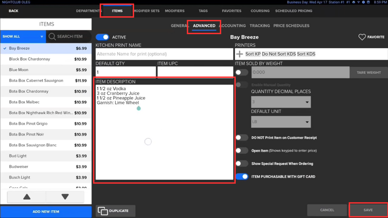Screen dimensions: 388x218
Task: Click the heart Favorite icon
Action: 362,37
